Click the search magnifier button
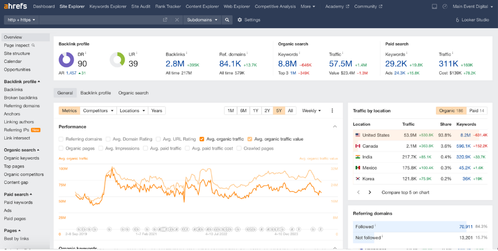498x251 pixels. pos(227,20)
